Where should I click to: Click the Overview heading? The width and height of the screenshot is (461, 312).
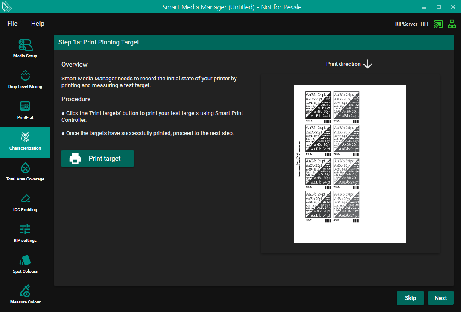click(74, 65)
